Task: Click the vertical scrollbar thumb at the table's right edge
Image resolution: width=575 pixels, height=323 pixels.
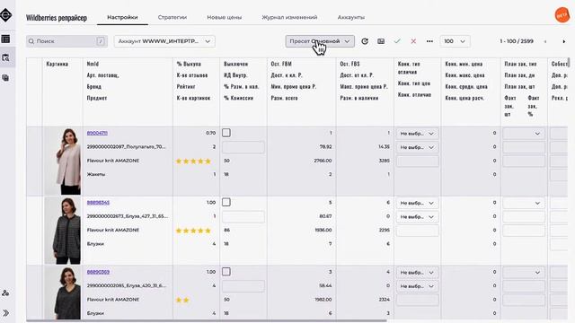Action: point(569,62)
